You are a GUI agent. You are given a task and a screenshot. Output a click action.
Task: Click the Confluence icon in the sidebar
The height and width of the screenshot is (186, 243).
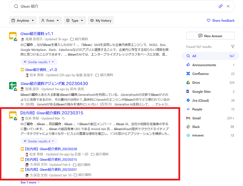[188, 74]
